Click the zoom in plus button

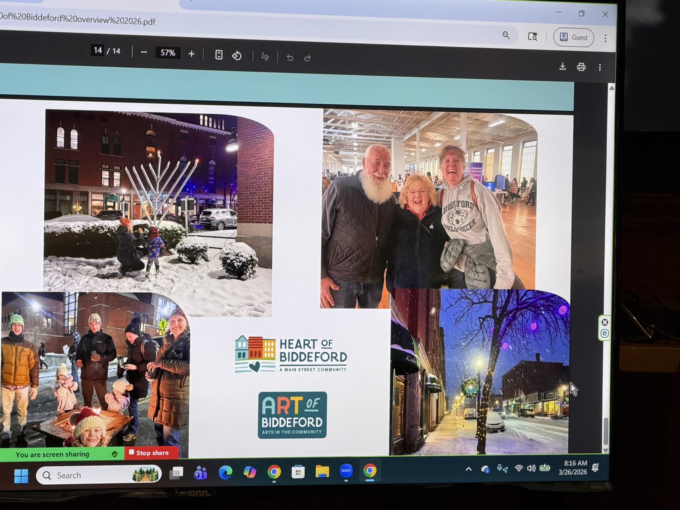click(x=191, y=54)
